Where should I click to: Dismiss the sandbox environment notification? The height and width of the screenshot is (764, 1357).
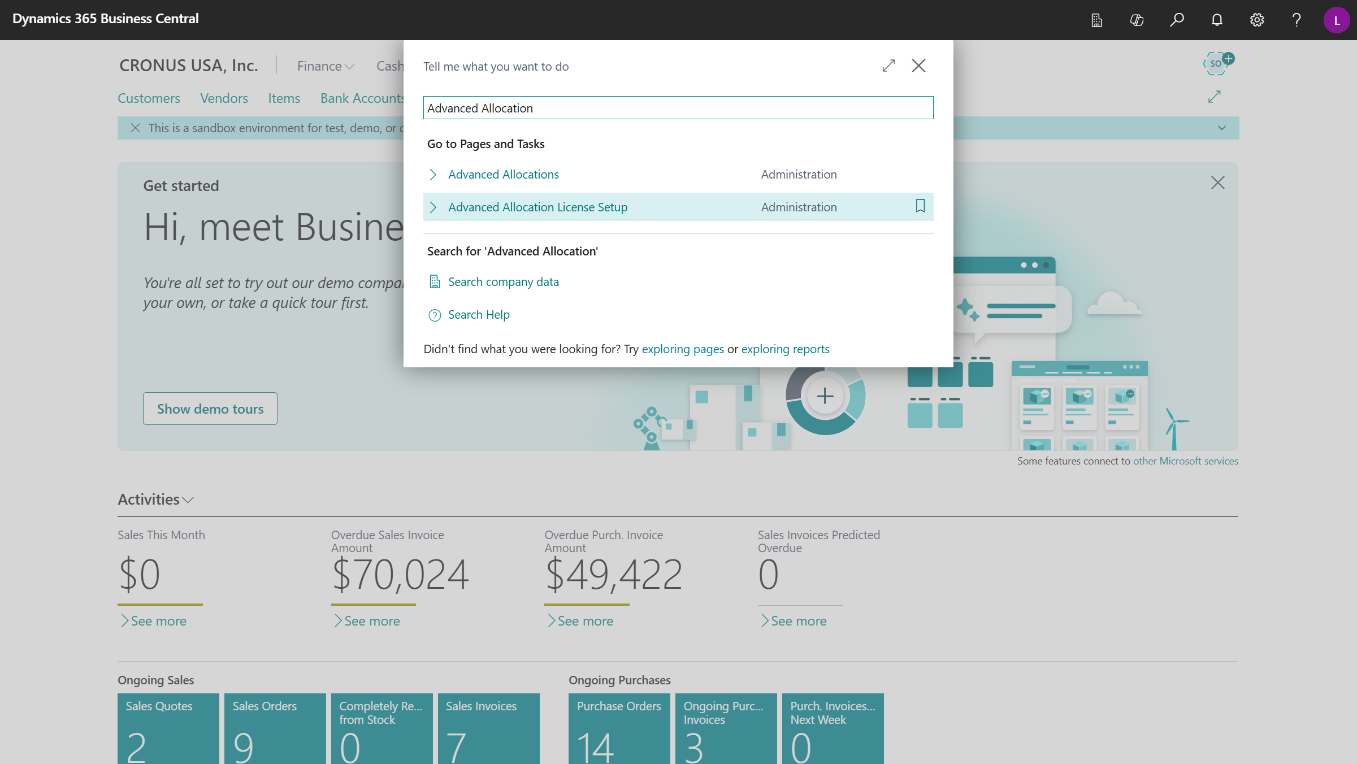(x=135, y=128)
